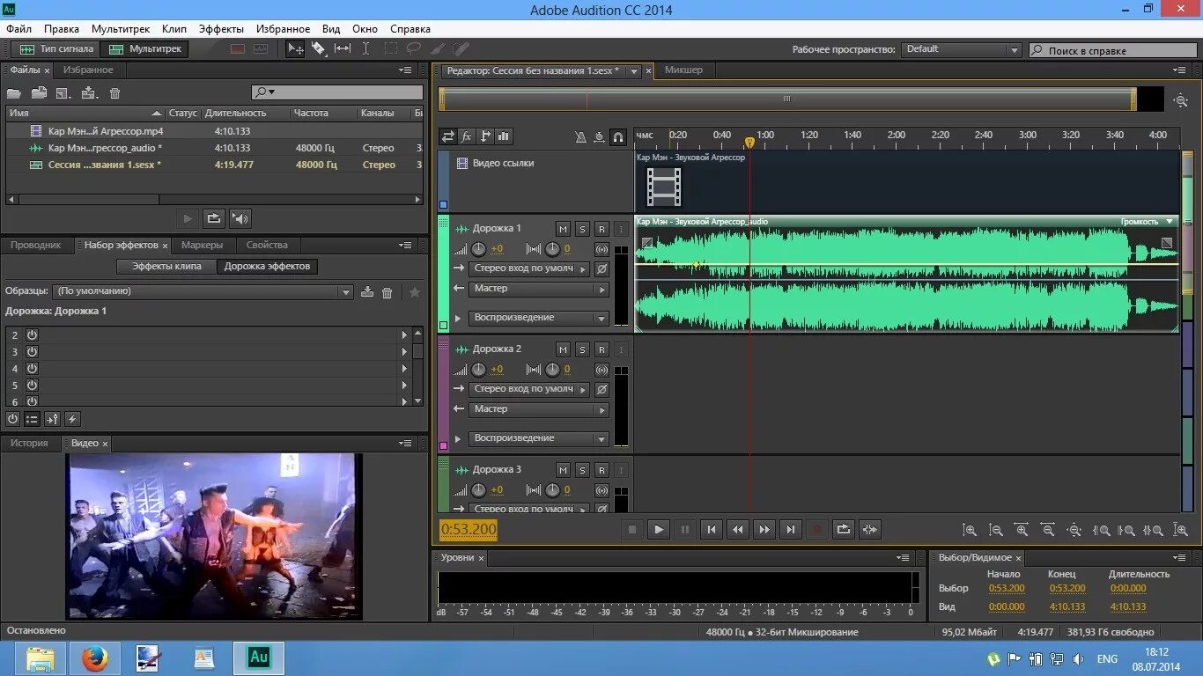Open Дорожка 2 Воспроизведение automation dropdown
Image resolution: width=1203 pixels, height=676 pixels.
click(539, 438)
